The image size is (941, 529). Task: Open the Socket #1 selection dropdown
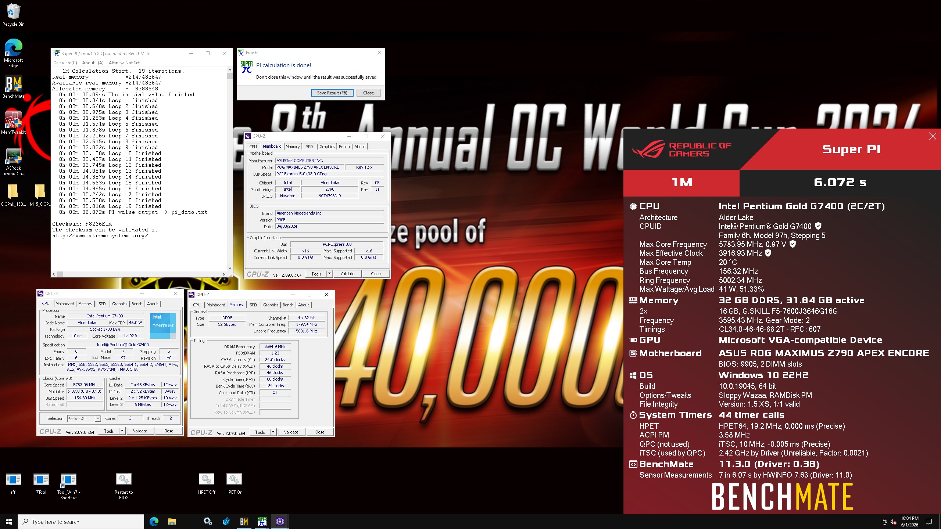click(x=84, y=419)
